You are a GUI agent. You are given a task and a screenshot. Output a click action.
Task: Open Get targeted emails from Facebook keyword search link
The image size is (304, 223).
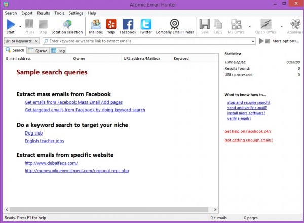(85, 110)
